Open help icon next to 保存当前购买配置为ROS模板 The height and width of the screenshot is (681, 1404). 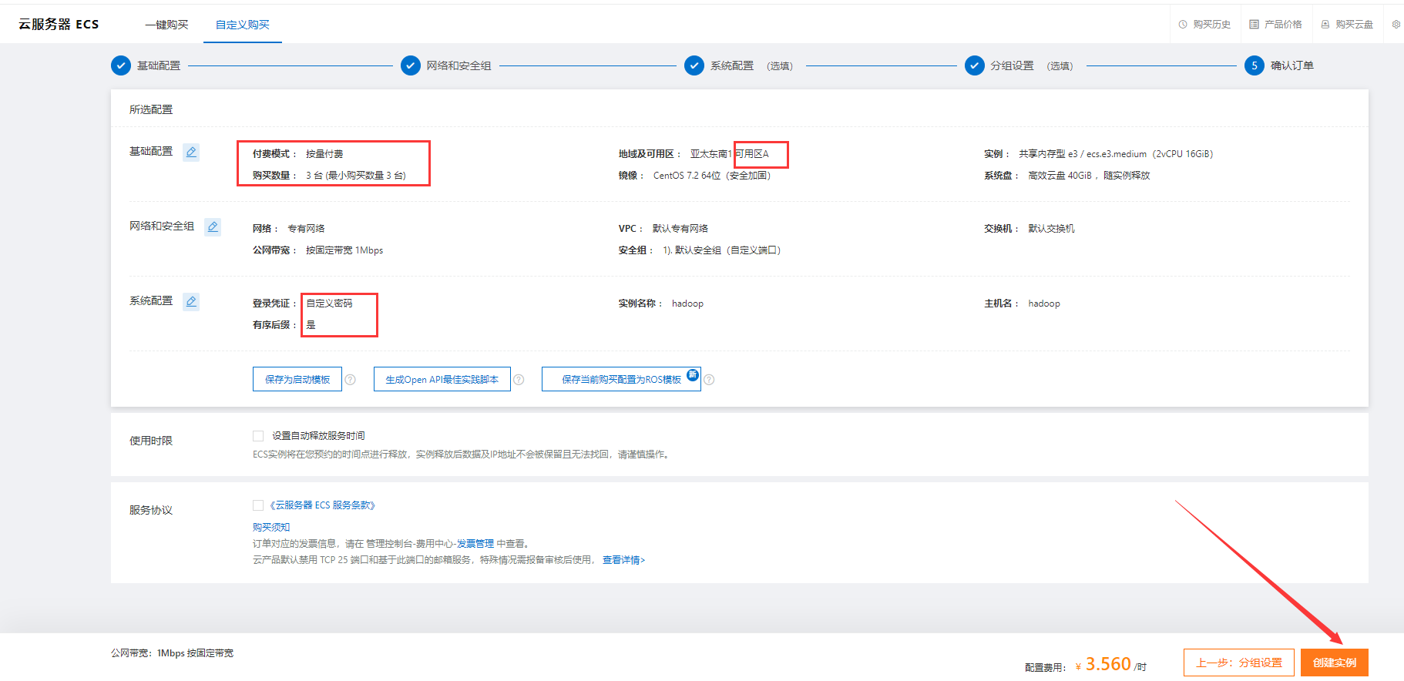(709, 380)
